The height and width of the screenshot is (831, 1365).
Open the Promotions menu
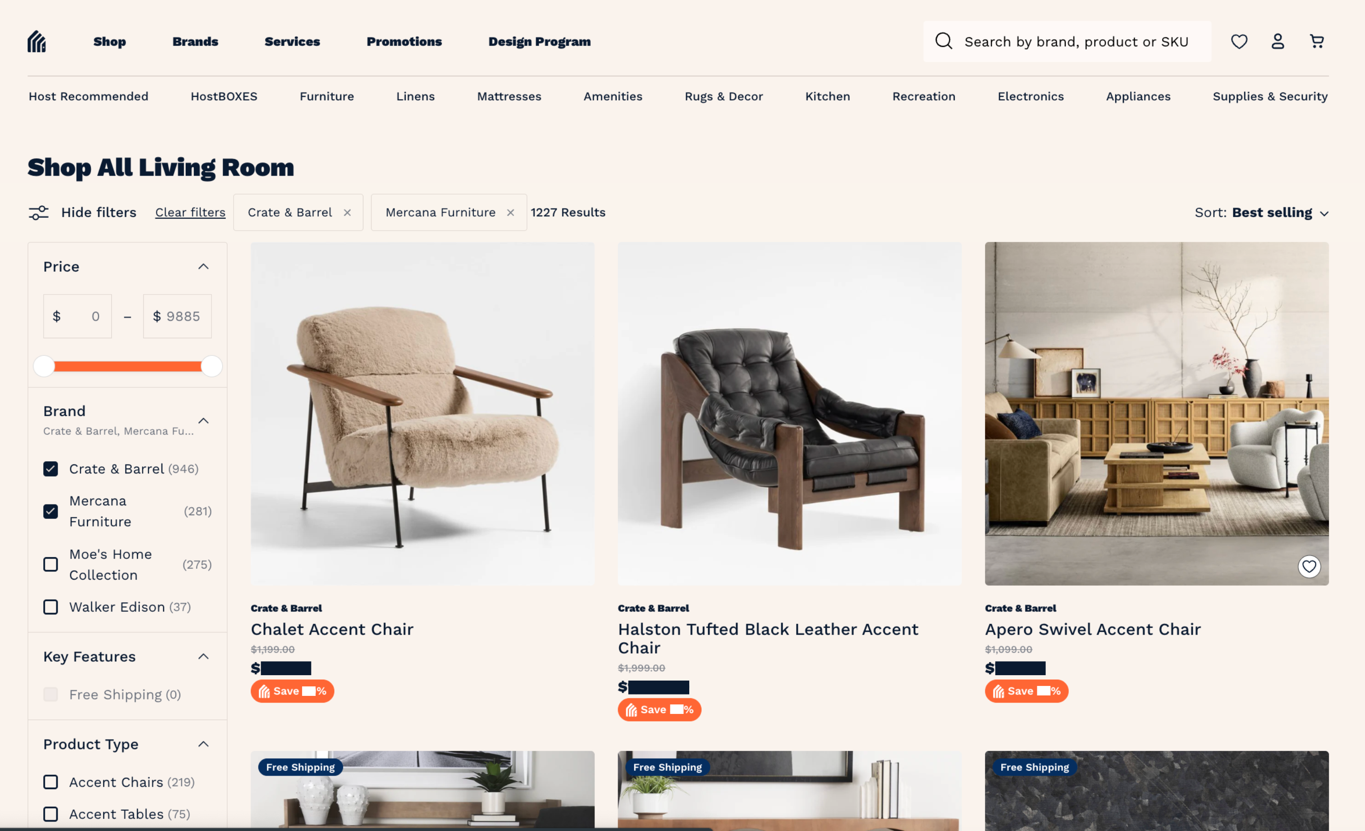pyautogui.click(x=404, y=41)
